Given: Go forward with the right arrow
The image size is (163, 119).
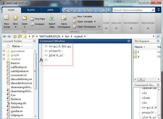Looking at the screenshot, I should coord(9,36).
